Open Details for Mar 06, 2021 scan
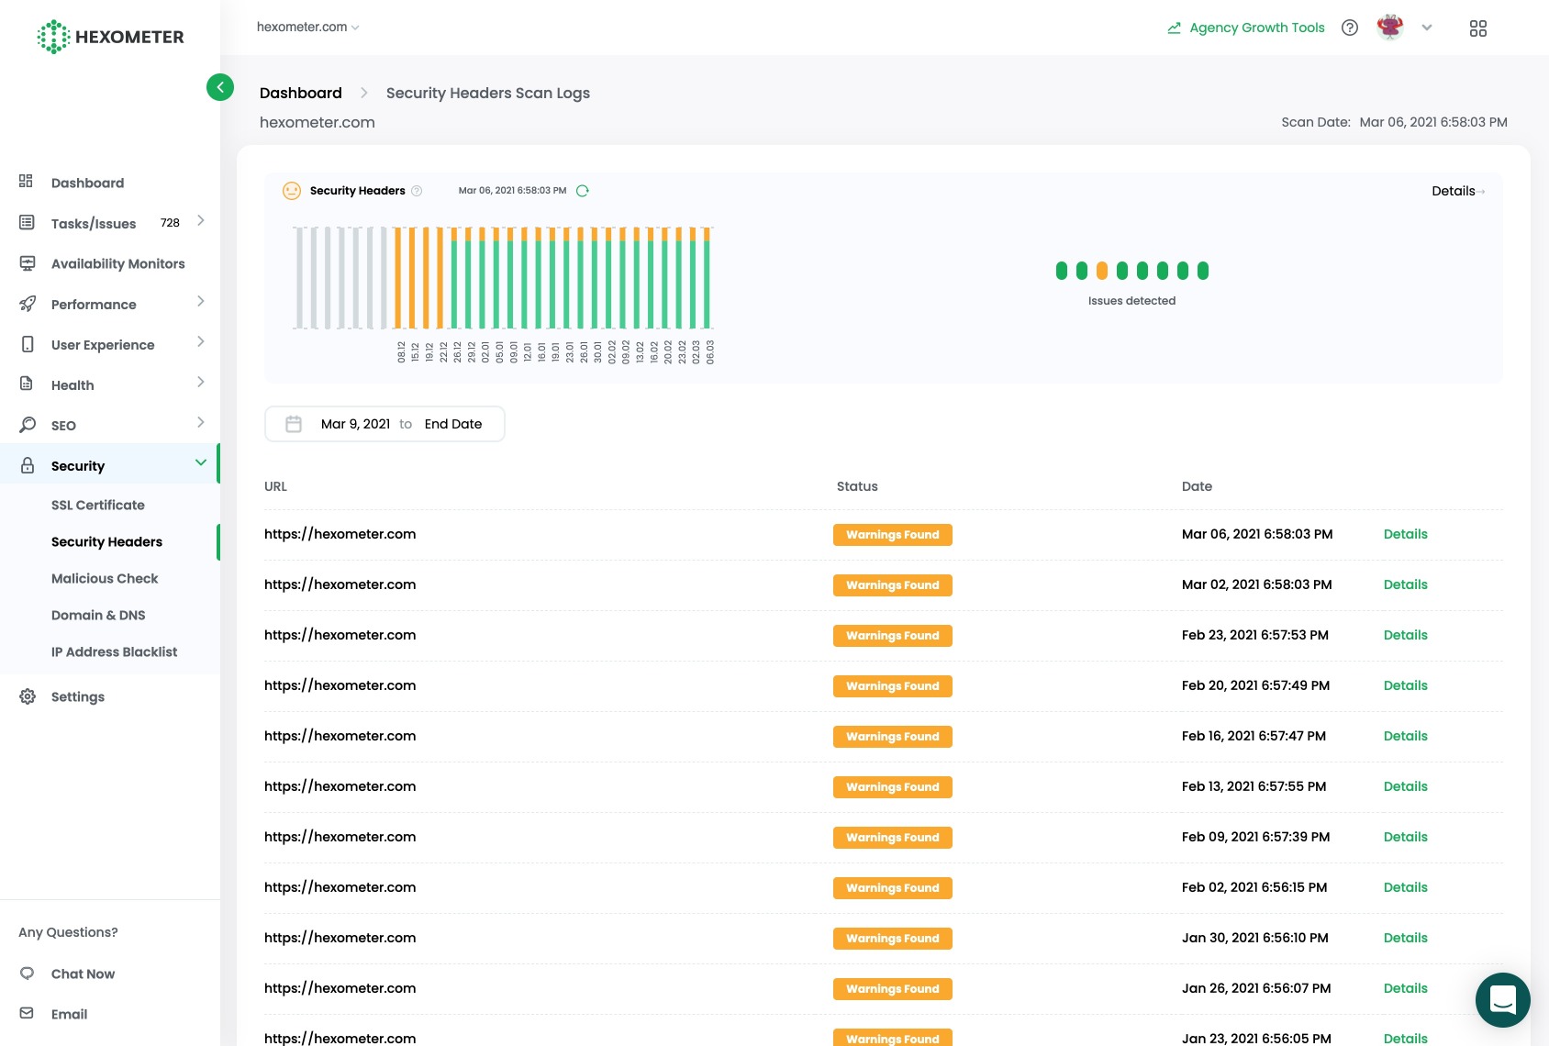 [x=1406, y=534]
